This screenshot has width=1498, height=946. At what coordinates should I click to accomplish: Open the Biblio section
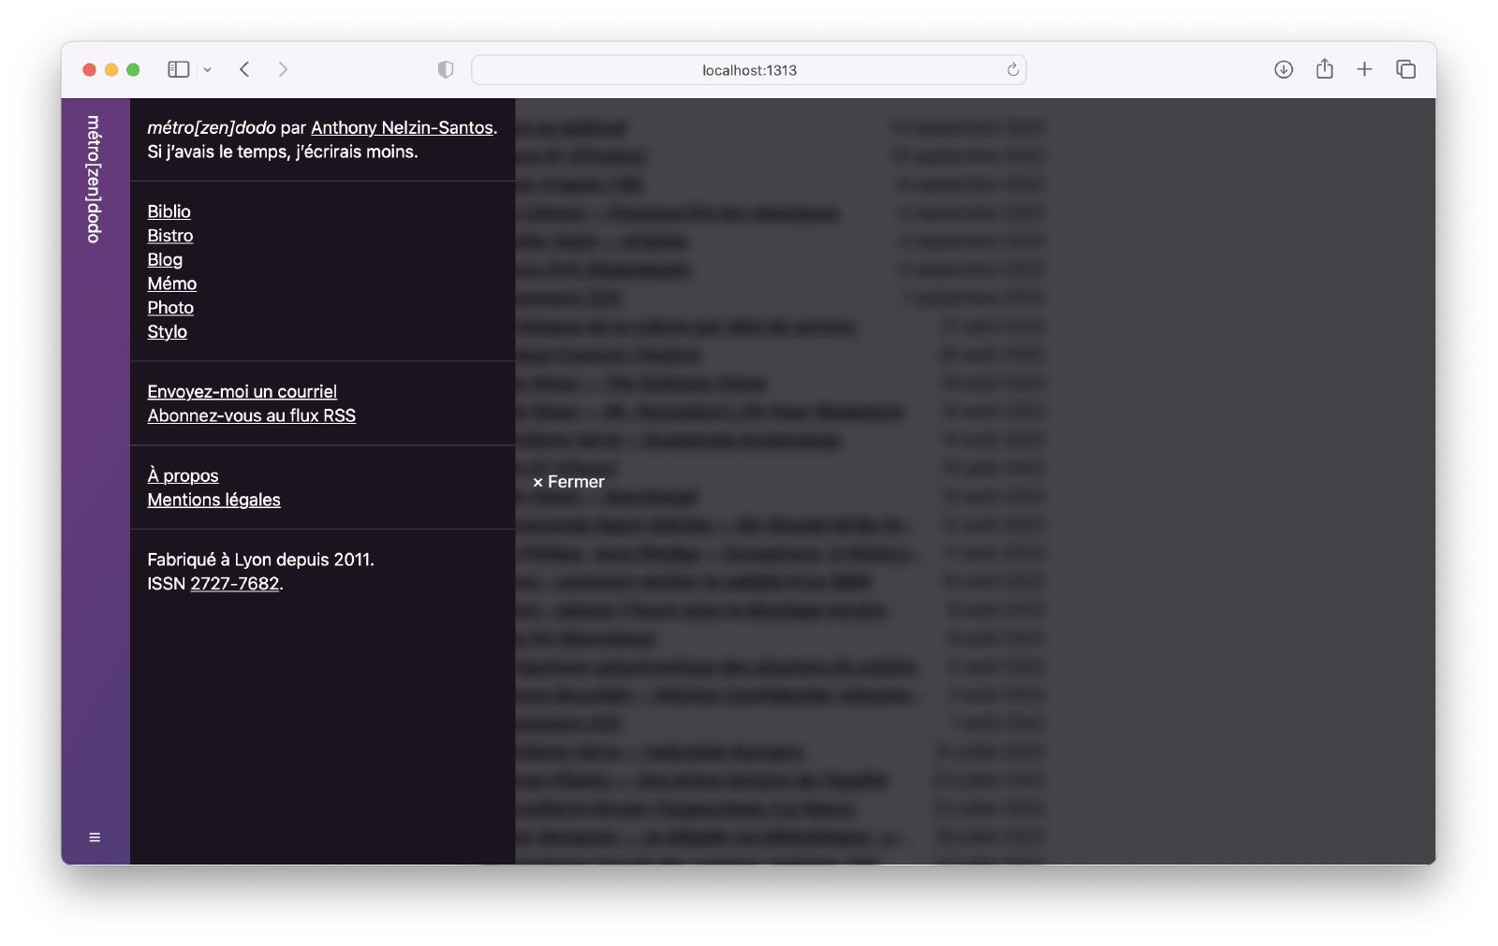pyautogui.click(x=169, y=211)
